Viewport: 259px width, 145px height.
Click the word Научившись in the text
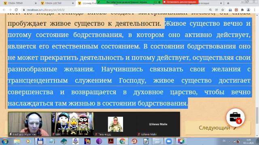(x=122, y=69)
